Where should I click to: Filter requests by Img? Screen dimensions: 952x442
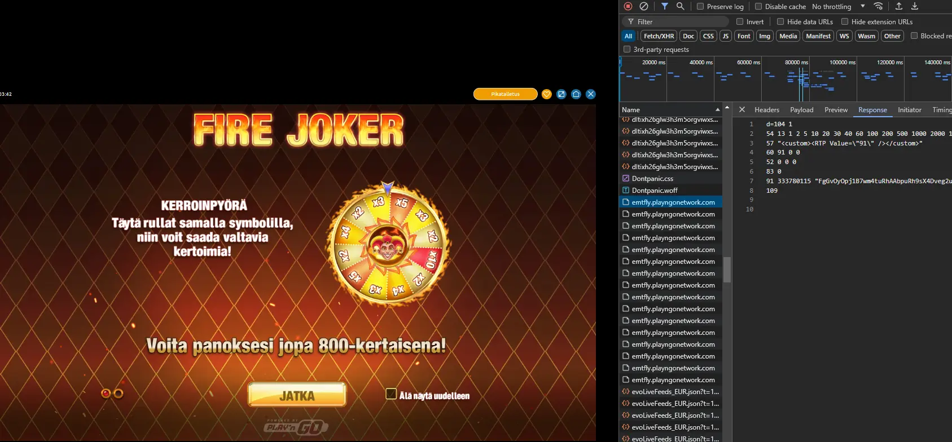point(765,36)
